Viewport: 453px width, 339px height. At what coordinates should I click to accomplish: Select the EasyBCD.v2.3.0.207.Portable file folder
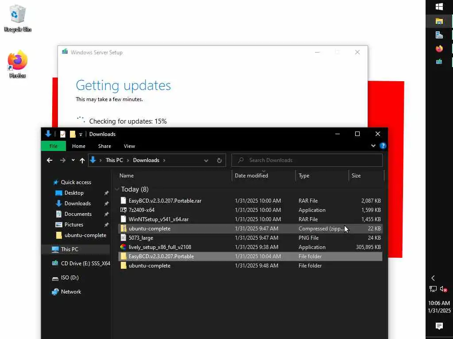[250, 256]
